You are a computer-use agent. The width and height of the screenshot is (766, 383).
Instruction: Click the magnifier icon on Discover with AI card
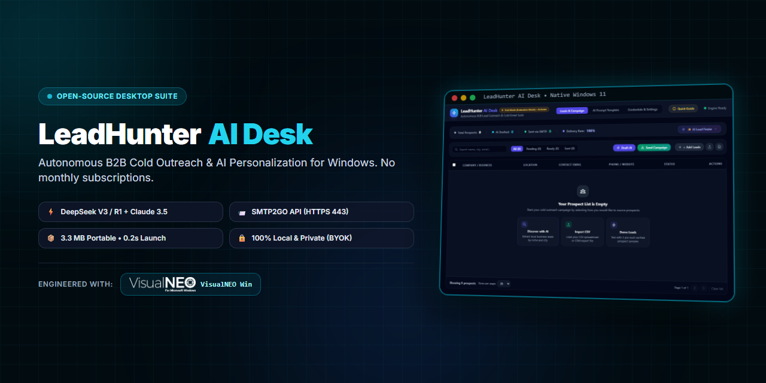[524, 224]
